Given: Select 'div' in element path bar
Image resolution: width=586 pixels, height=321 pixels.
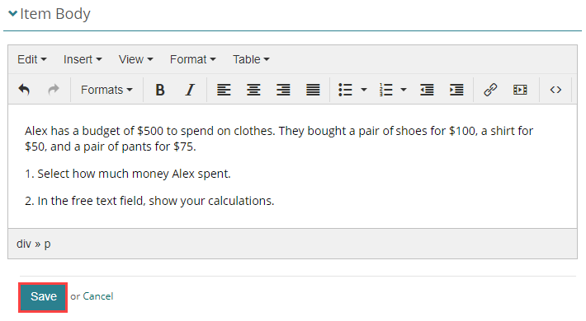Looking at the screenshot, I should (24, 244).
